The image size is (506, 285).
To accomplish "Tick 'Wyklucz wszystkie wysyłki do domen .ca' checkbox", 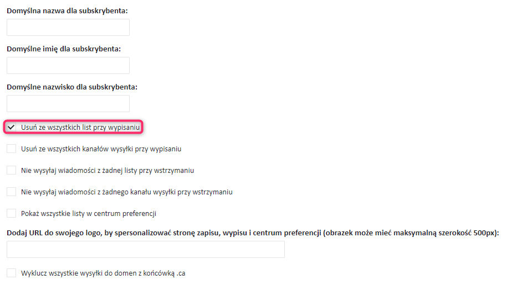I will pos(11,273).
